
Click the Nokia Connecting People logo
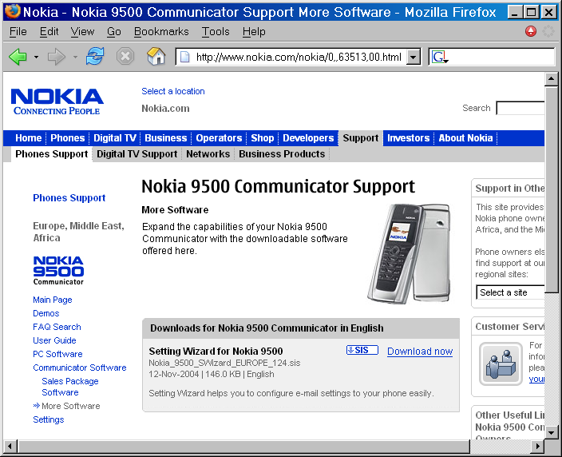57,101
